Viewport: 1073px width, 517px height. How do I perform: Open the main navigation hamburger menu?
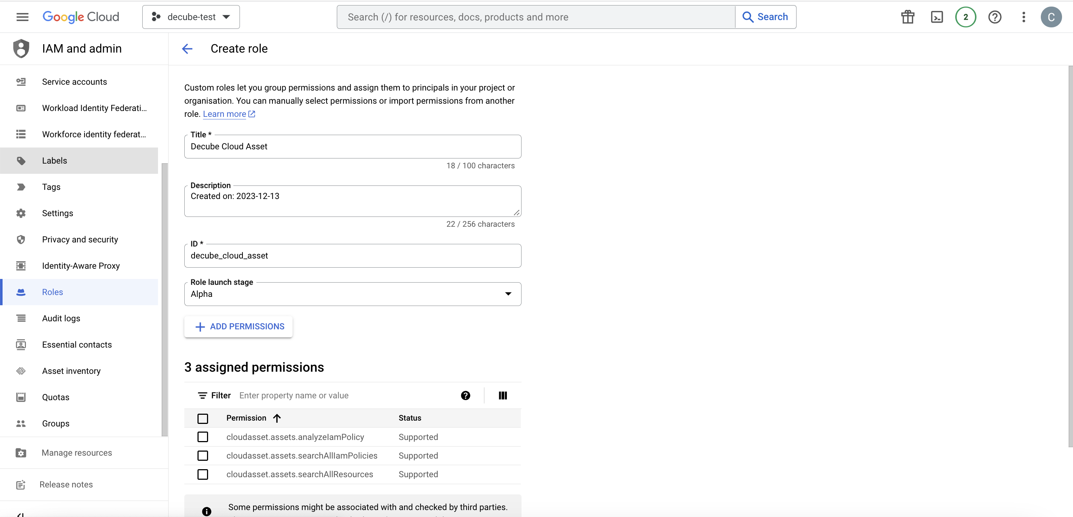click(x=23, y=17)
